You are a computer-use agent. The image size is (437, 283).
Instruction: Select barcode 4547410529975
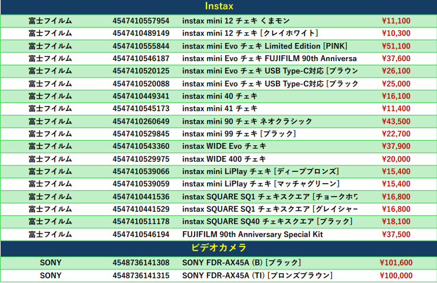[141, 159]
